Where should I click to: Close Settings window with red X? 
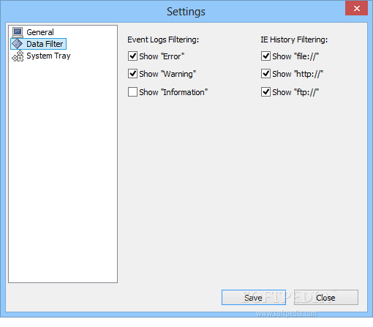pyautogui.click(x=356, y=9)
